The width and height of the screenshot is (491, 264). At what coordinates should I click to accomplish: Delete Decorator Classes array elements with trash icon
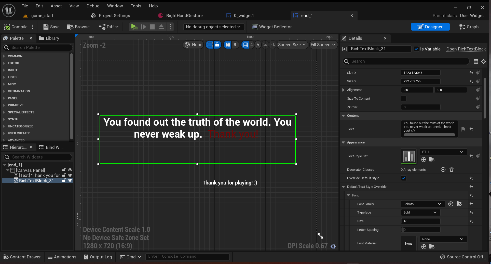(451, 170)
